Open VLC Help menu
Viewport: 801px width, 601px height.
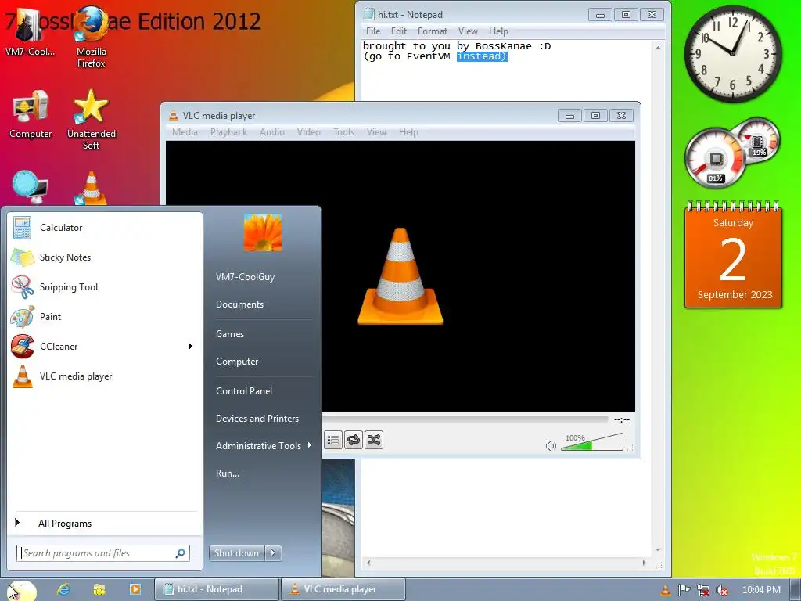[x=408, y=131]
